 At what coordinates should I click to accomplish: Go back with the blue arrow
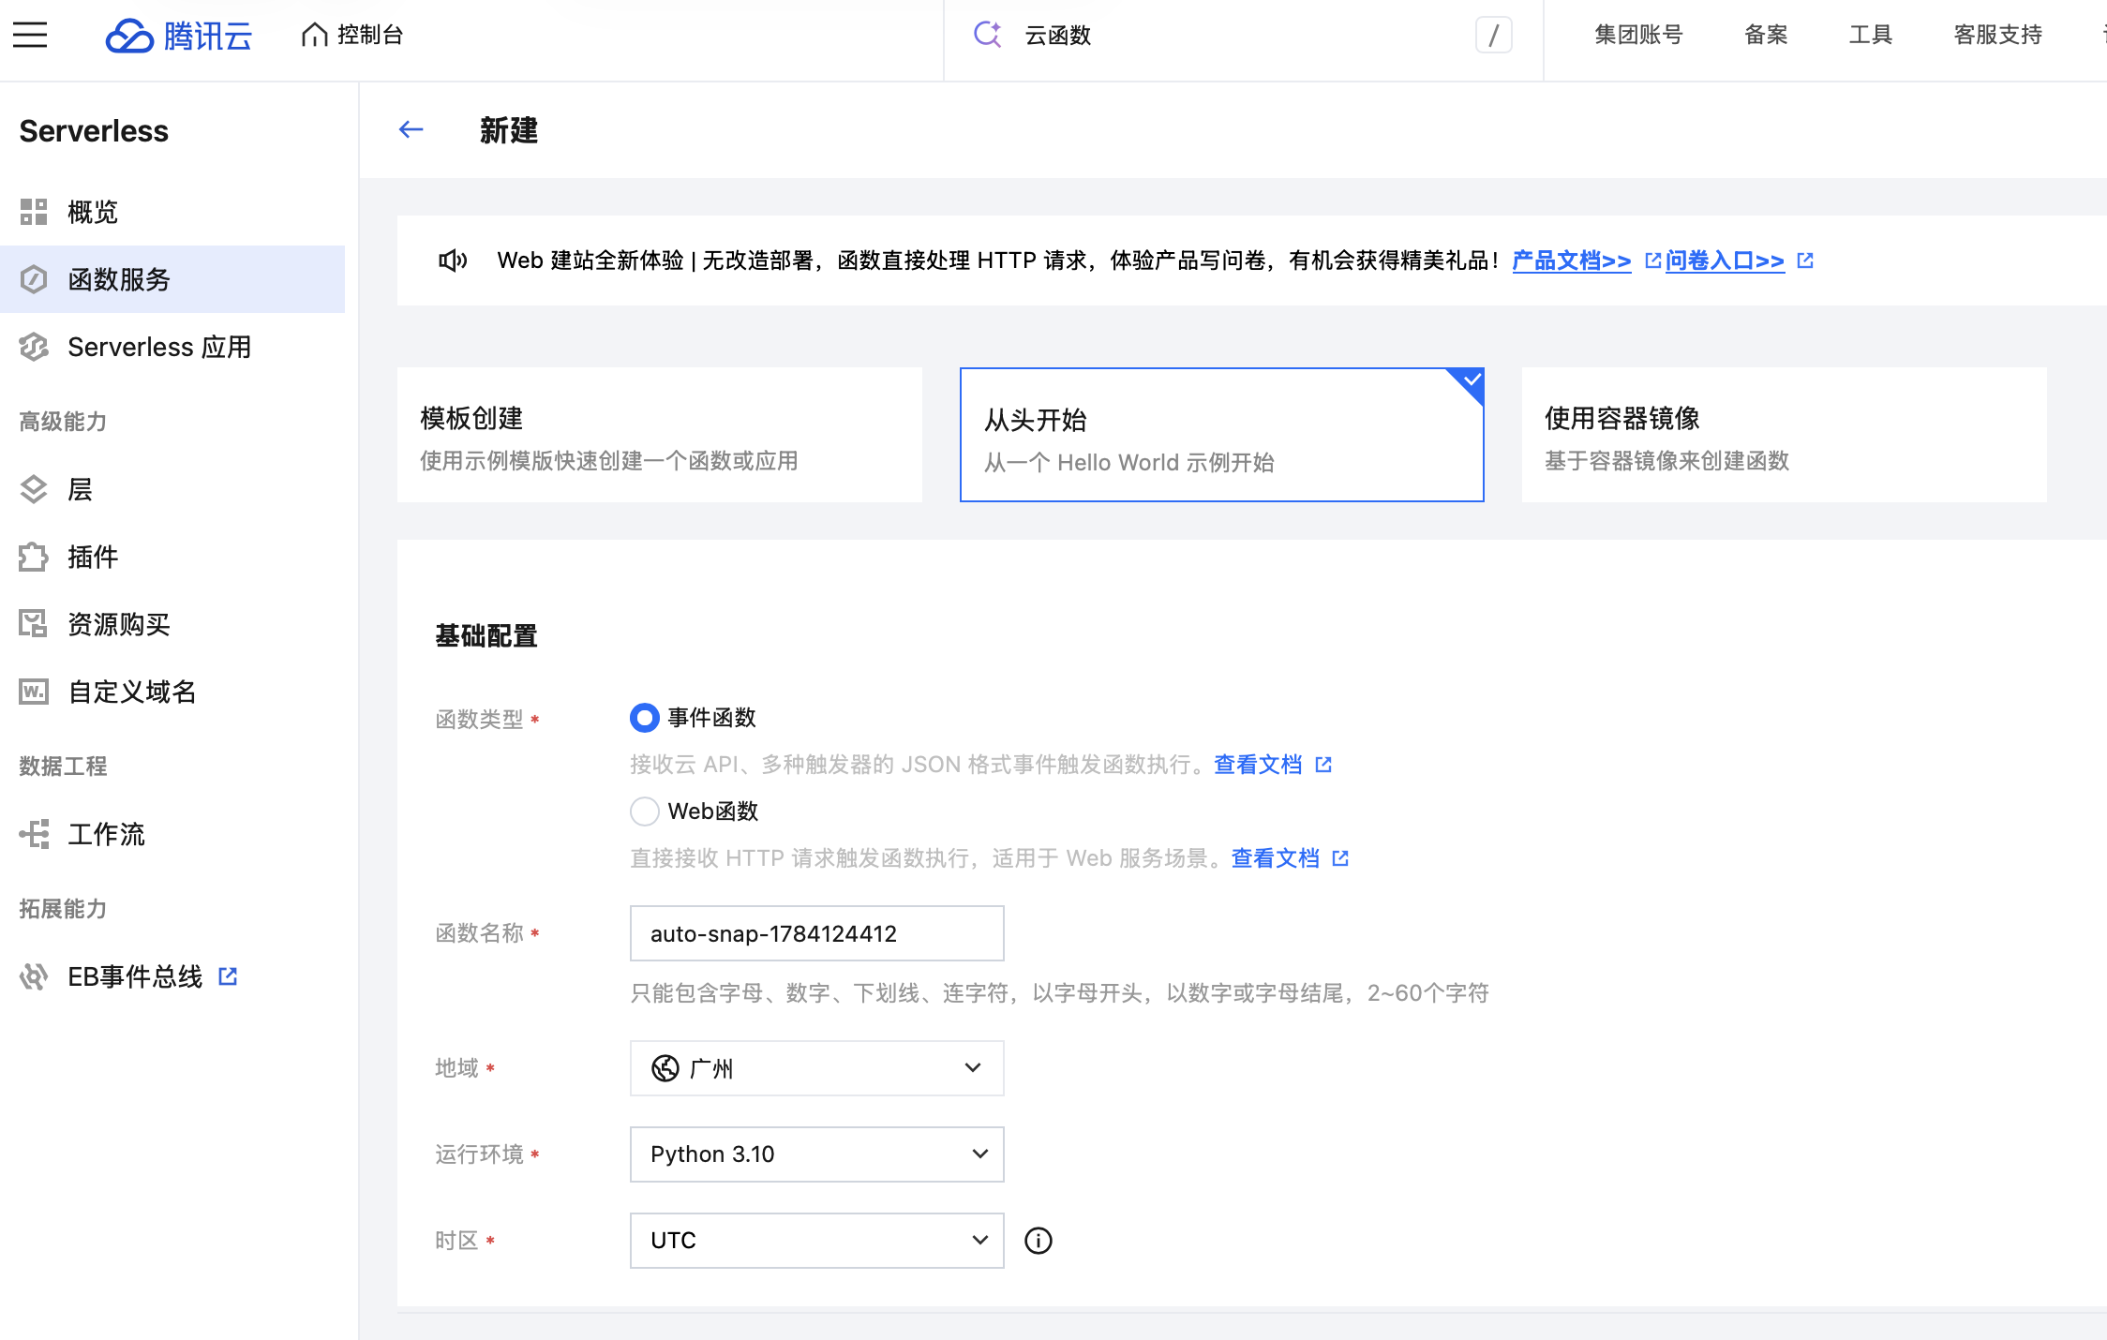click(411, 129)
